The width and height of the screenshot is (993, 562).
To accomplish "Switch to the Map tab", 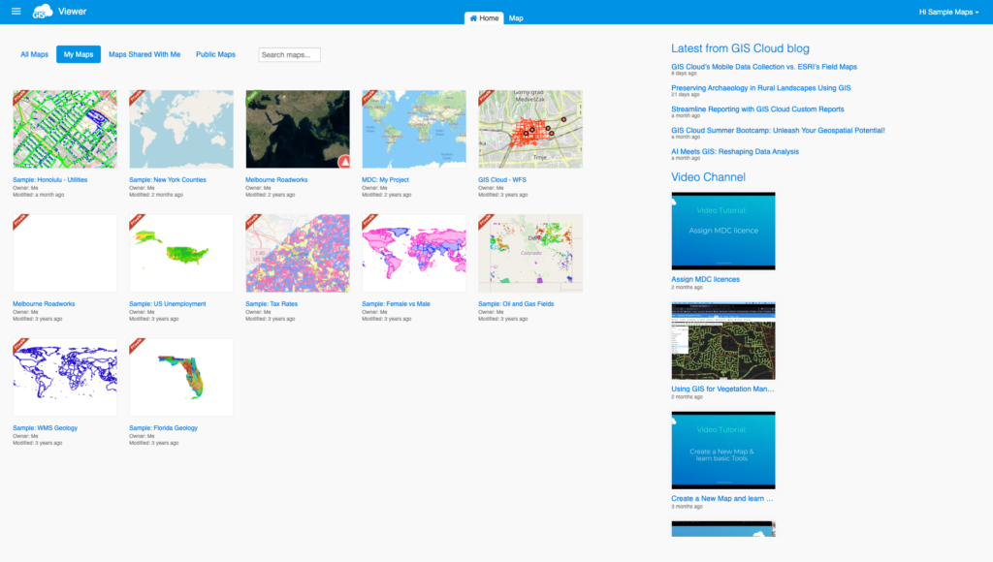I will (x=516, y=17).
